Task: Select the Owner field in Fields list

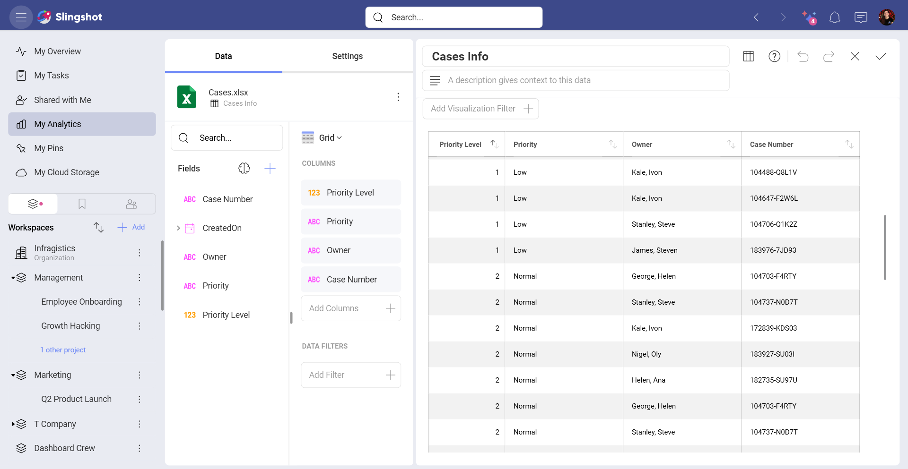Action: click(214, 257)
